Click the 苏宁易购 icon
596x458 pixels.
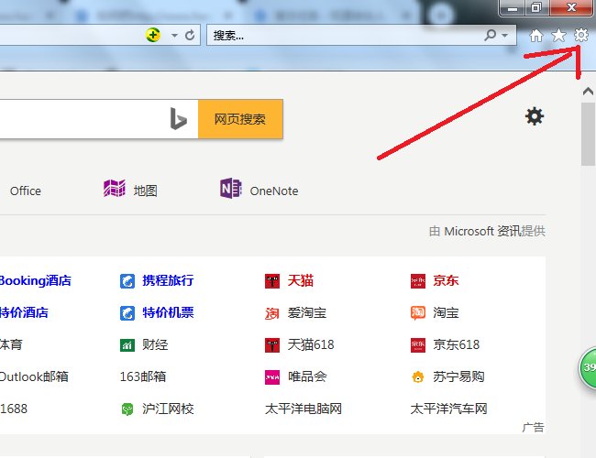418,377
